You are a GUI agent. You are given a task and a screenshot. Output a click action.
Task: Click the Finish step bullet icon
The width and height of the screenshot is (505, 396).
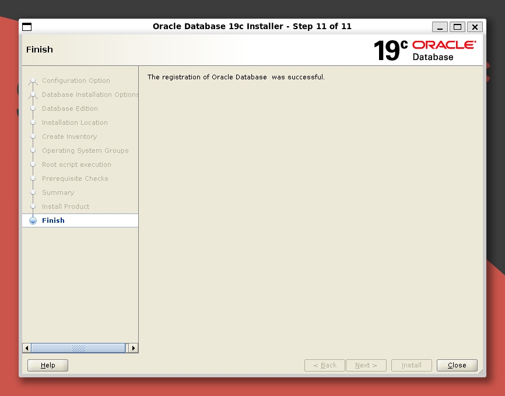click(x=33, y=220)
